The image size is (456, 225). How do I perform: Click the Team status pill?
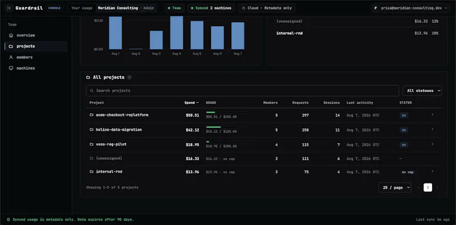tap(174, 8)
